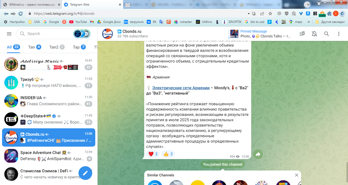Go back in browser history

pos(6,13)
